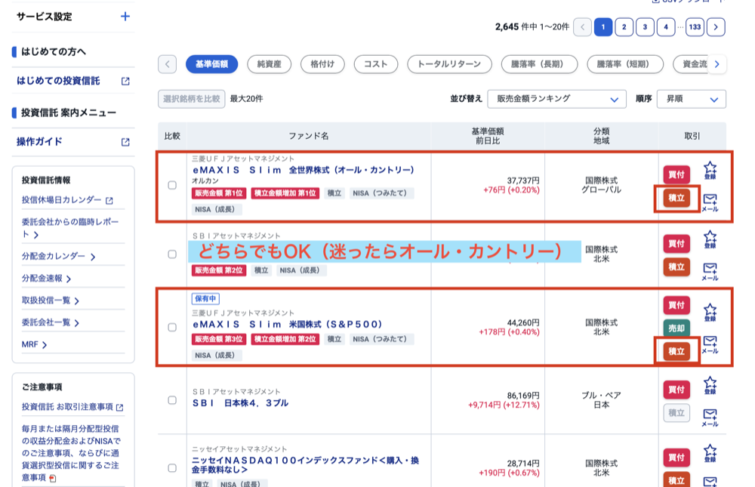755x487 pixels.
Task: Open 分配金速報 link
Action: pyautogui.click(x=42, y=279)
